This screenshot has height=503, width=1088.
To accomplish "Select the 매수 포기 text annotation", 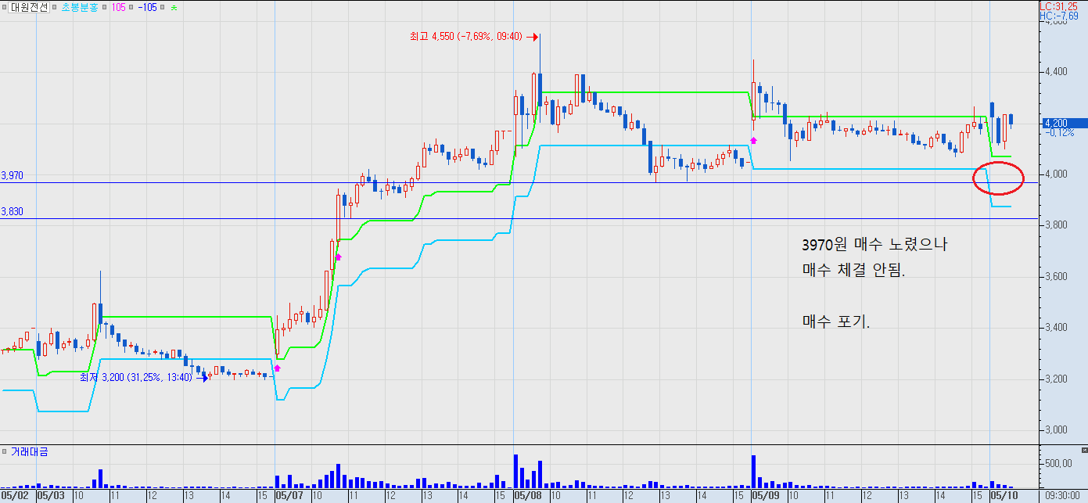I will click(x=836, y=322).
